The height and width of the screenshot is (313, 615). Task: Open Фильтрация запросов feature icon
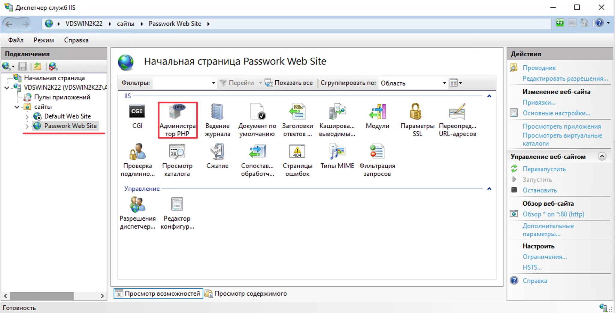point(377,151)
